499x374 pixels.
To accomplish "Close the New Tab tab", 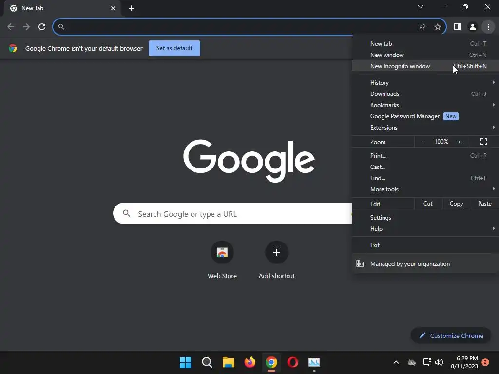I will [x=113, y=8].
